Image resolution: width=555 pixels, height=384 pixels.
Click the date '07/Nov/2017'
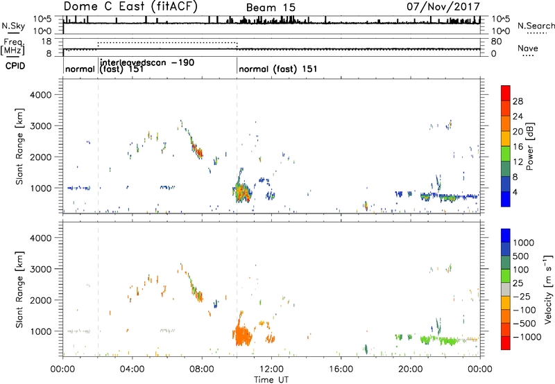coord(443,7)
